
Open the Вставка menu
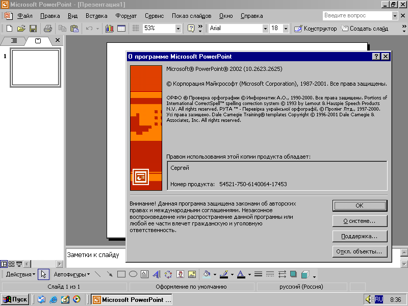coord(96,16)
